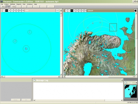The height and width of the screenshot is (104, 138).
Task: Select the aircraft symbol at top of Unit map
Action: click(x=30, y=32)
